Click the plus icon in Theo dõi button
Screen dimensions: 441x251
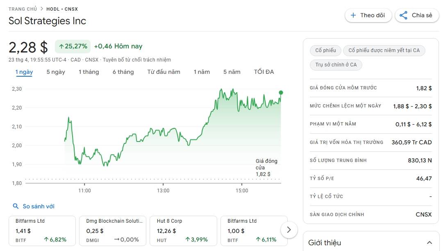[353, 15]
